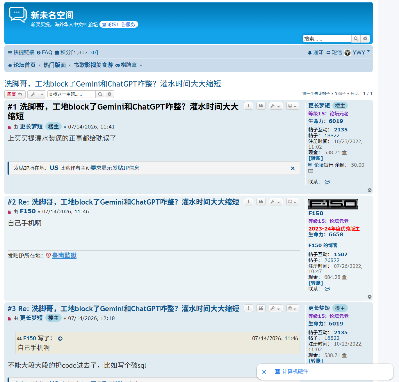The height and width of the screenshot is (382, 399).
Task: Open post #3 emoji reaction dropdown
Action: point(293,308)
